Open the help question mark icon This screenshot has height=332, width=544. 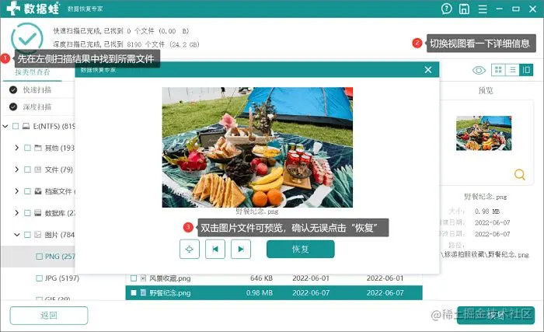447,9
